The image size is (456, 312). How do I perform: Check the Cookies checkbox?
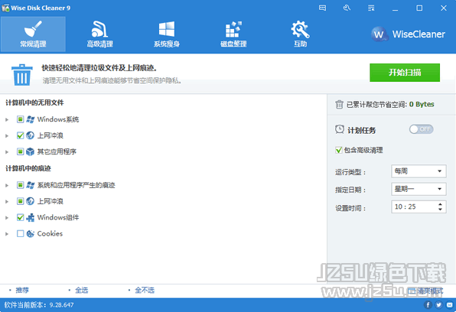[20, 233]
